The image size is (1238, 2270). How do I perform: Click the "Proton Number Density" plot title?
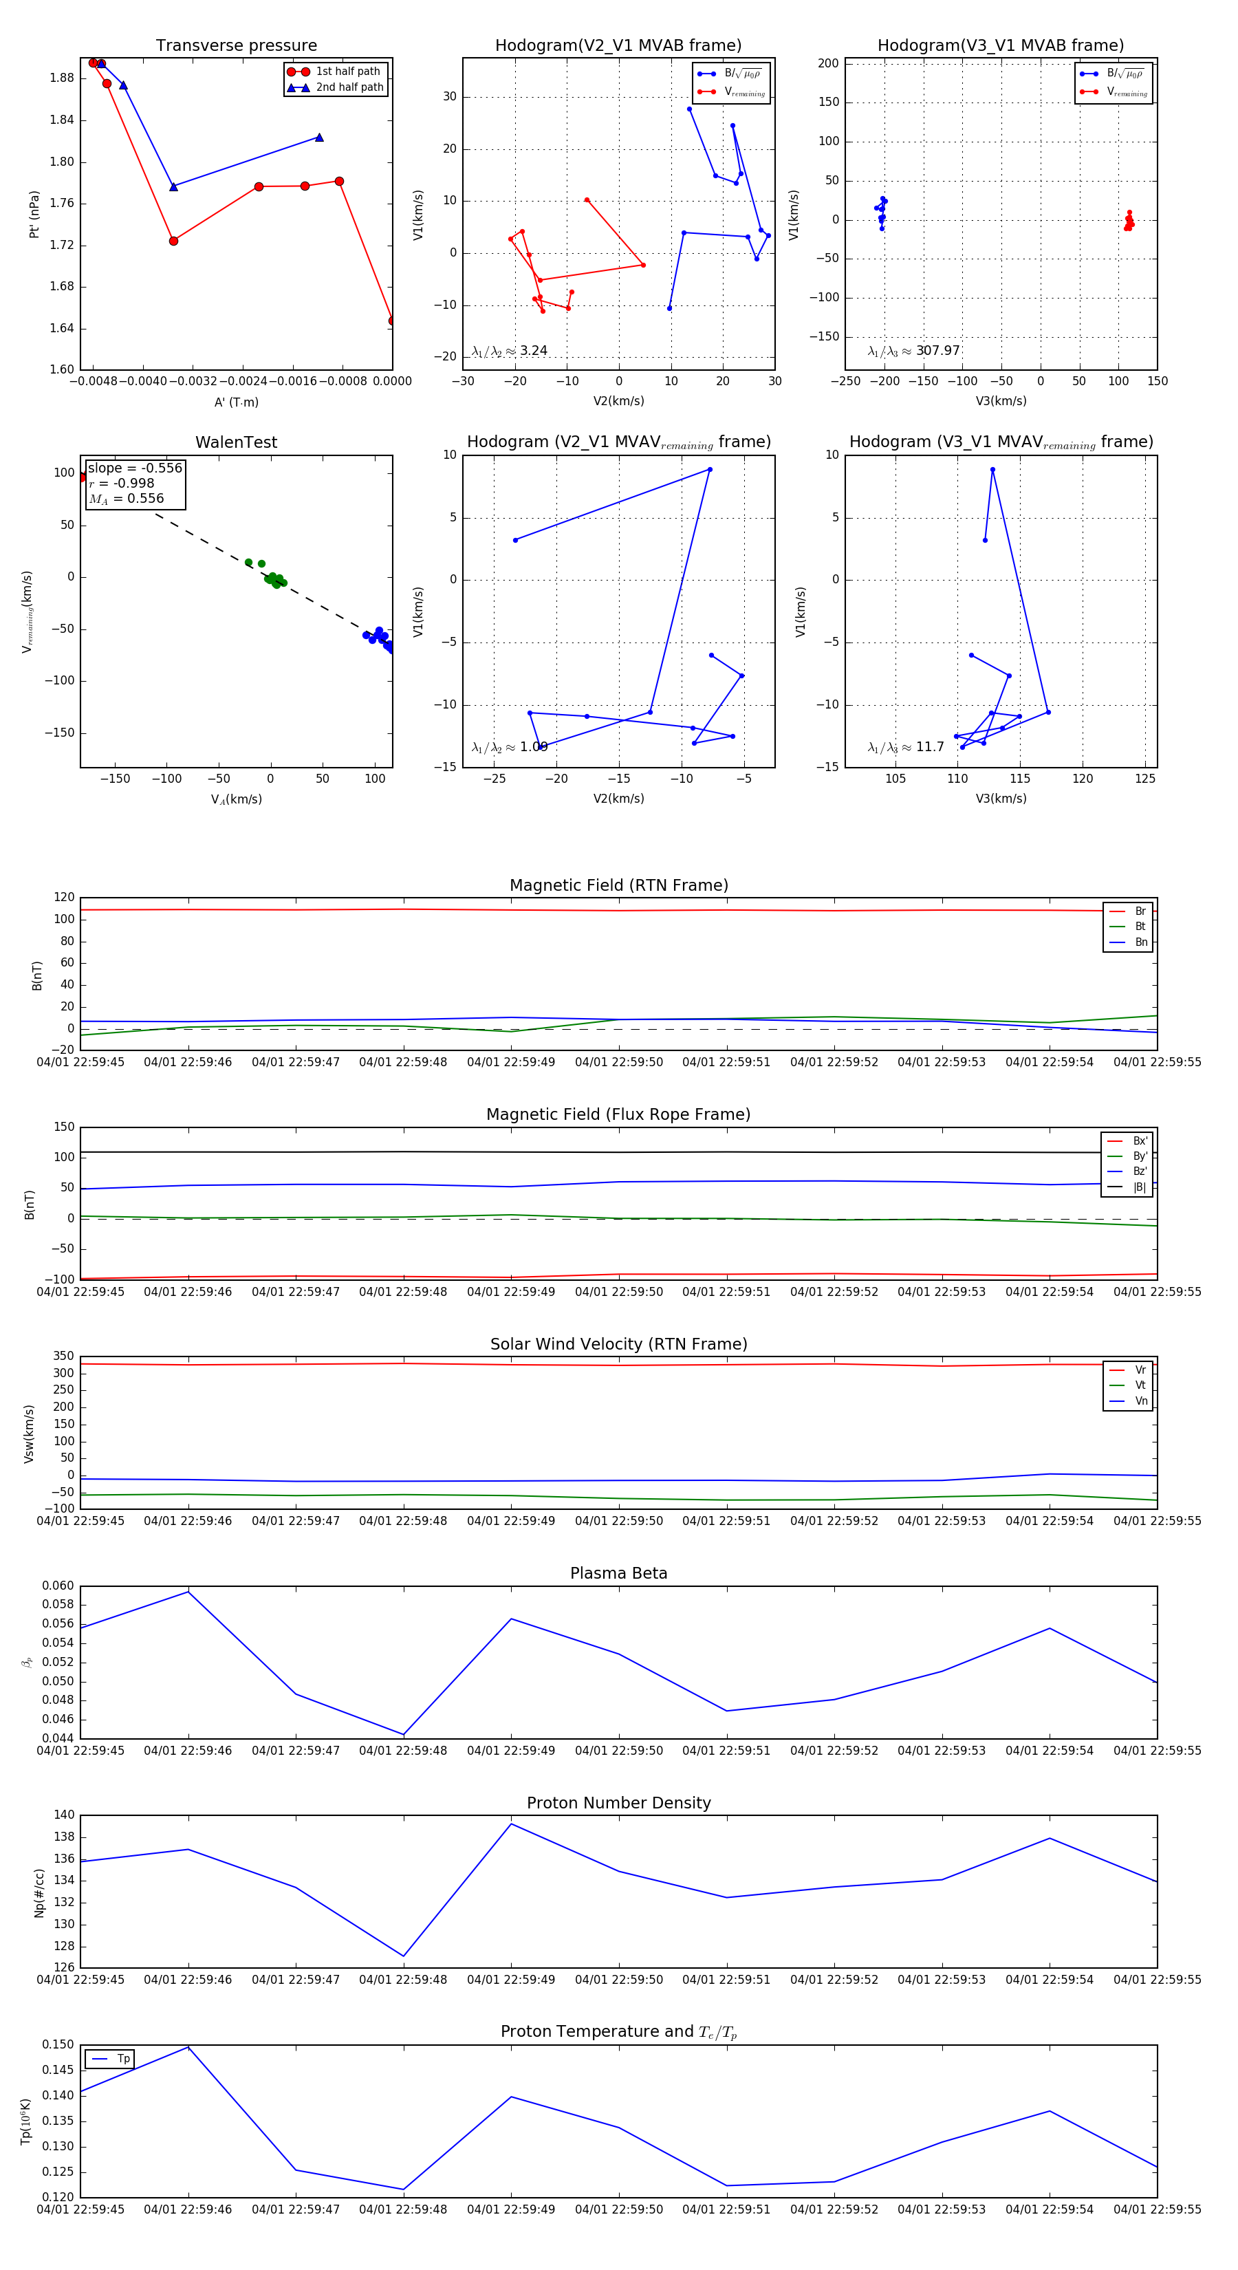pyautogui.click(x=618, y=1802)
